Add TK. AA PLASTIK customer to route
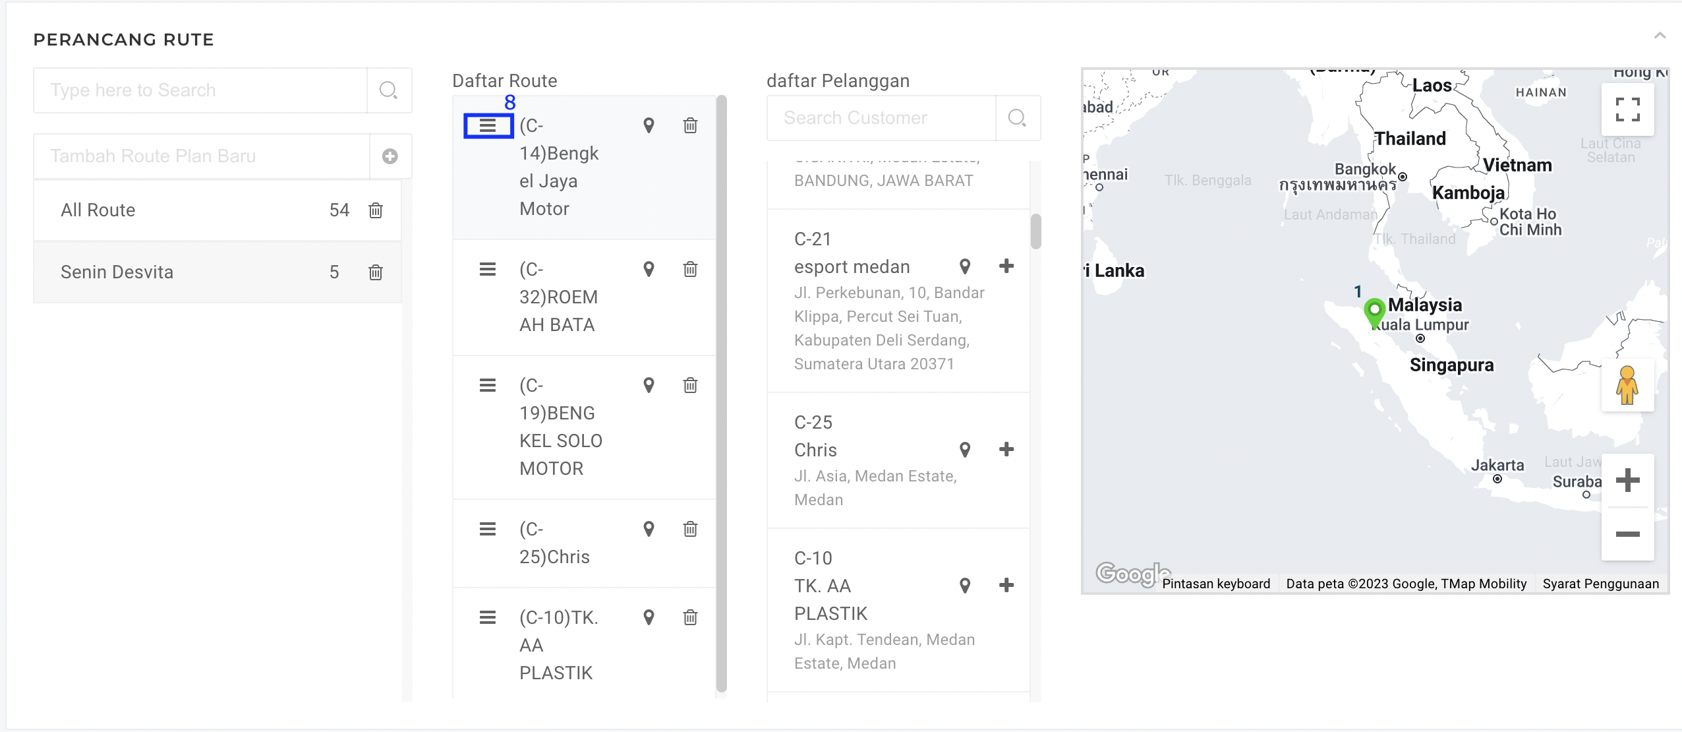1682x732 pixels. (x=1006, y=586)
